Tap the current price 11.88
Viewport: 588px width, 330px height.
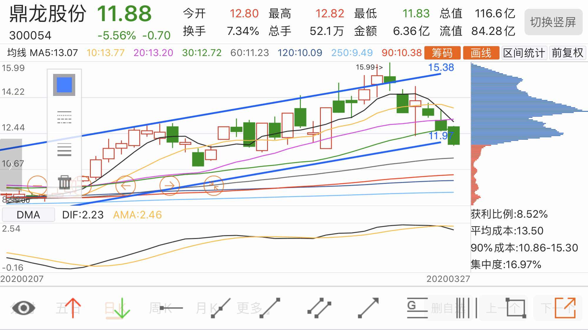click(124, 14)
